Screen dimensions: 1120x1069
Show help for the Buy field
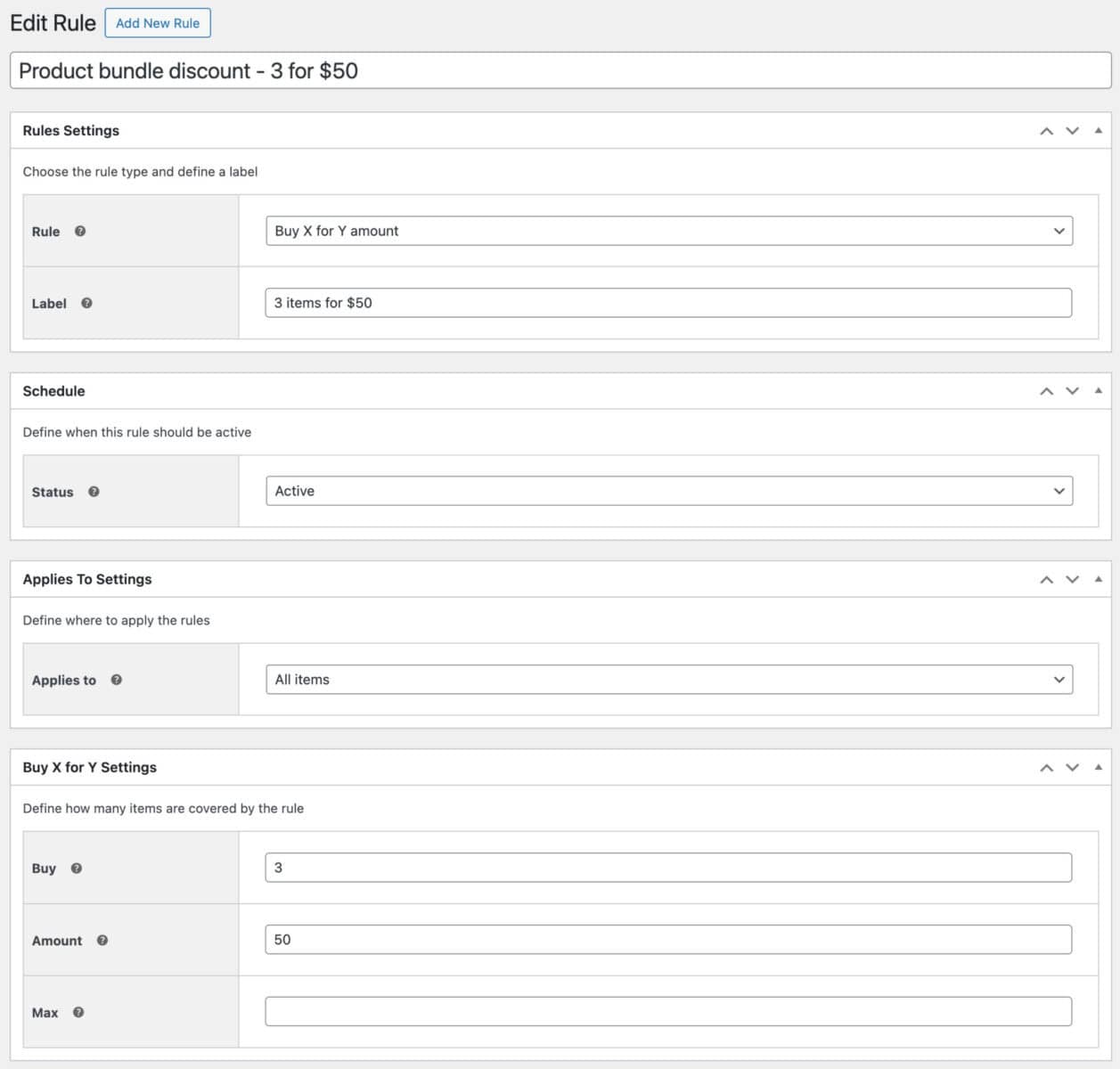pyautogui.click(x=77, y=869)
